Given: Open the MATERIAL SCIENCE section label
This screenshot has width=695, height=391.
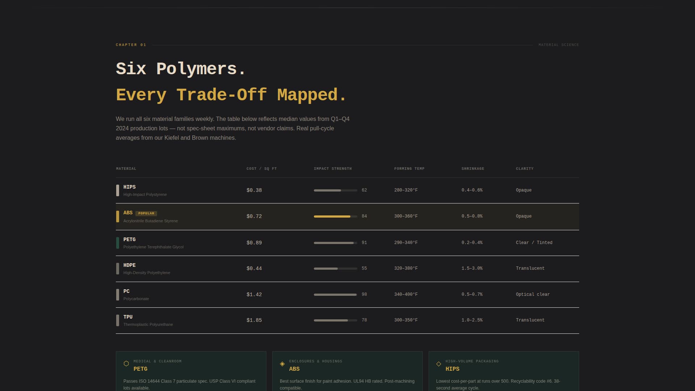Looking at the screenshot, I should click(558, 45).
